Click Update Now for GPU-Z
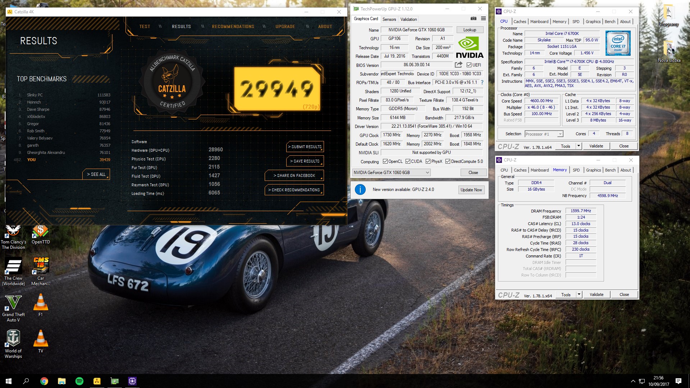This screenshot has height=388, width=690. pos(471,190)
